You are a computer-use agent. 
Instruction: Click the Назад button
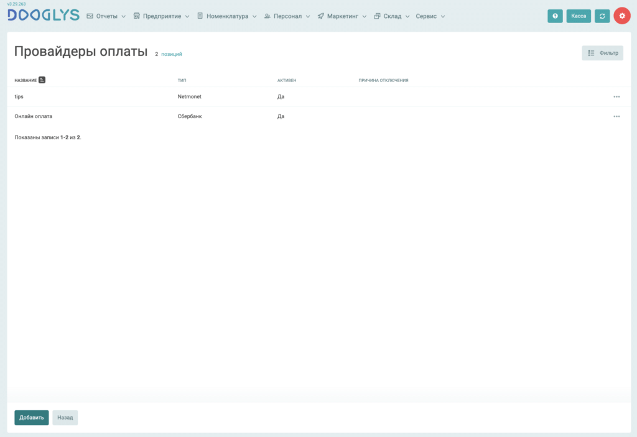[x=65, y=418]
